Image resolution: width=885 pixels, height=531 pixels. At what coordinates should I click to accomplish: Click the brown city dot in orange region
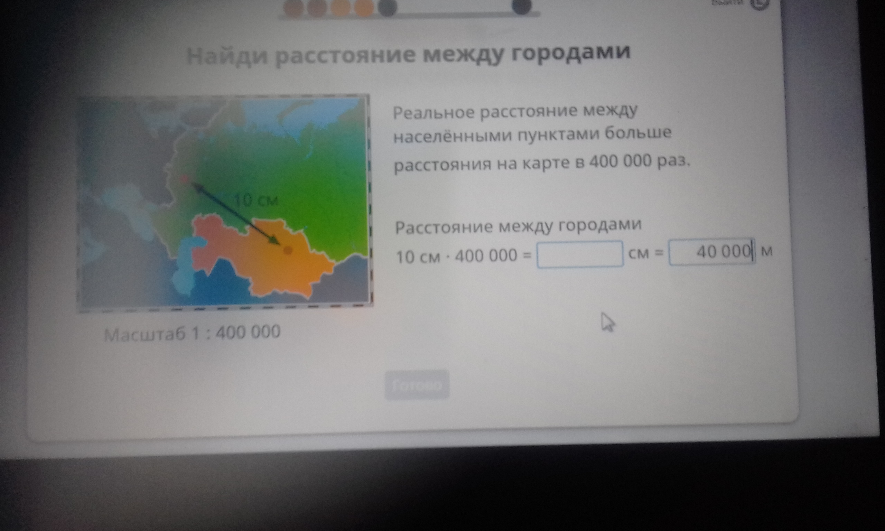[288, 250]
